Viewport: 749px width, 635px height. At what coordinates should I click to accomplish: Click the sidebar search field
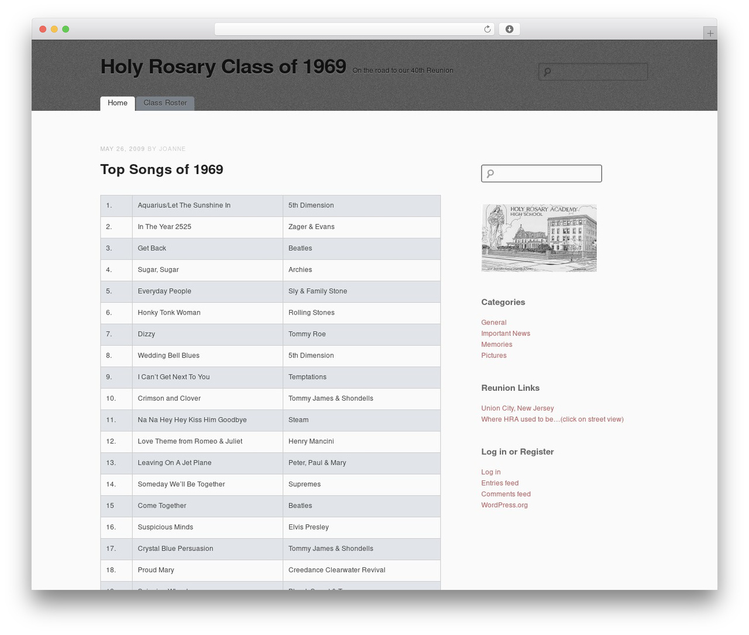[541, 173]
